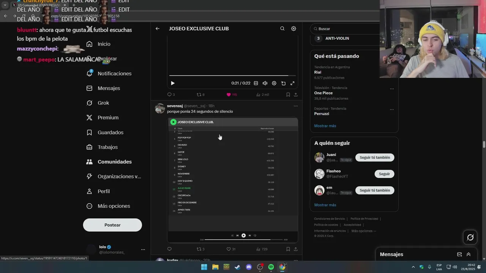
Task: Go back using the arrow beside JOSEO EXCLUSIVE CLUB
Action: tap(158, 28)
